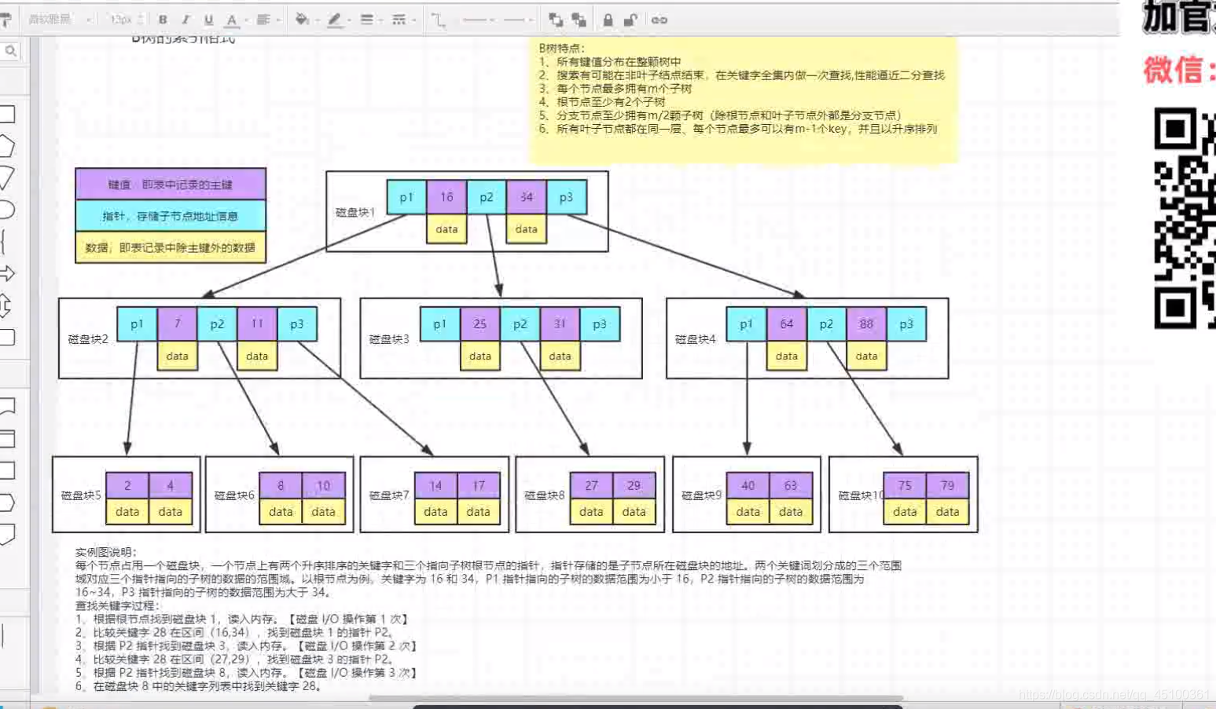This screenshot has width=1216, height=709.
Task: Click pointer cell p2 in disk block 1
Action: (487, 197)
